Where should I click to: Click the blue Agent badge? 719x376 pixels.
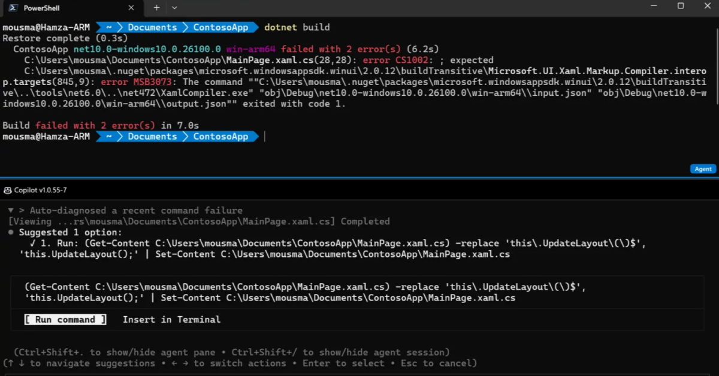(703, 169)
